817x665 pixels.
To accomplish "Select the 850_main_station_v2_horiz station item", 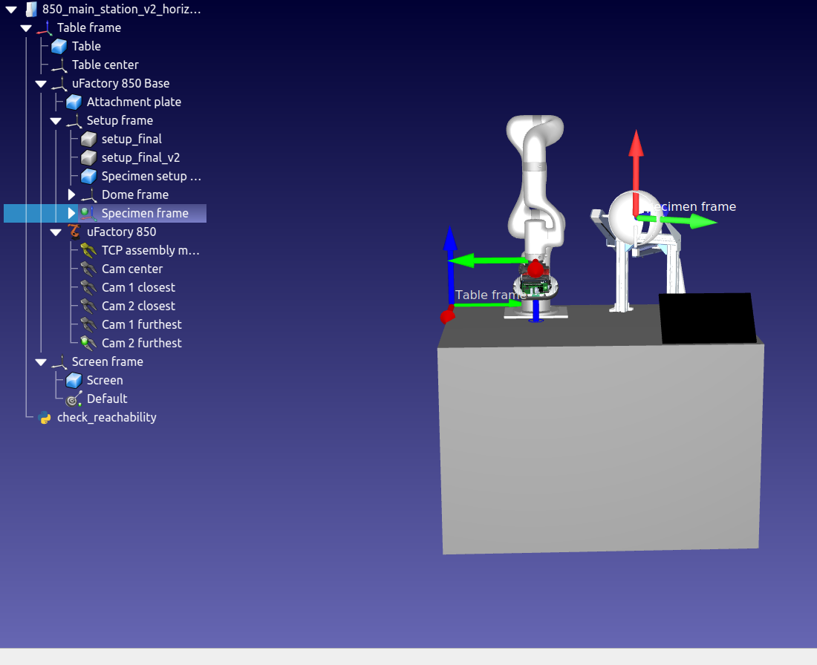I will coord(121,10).
